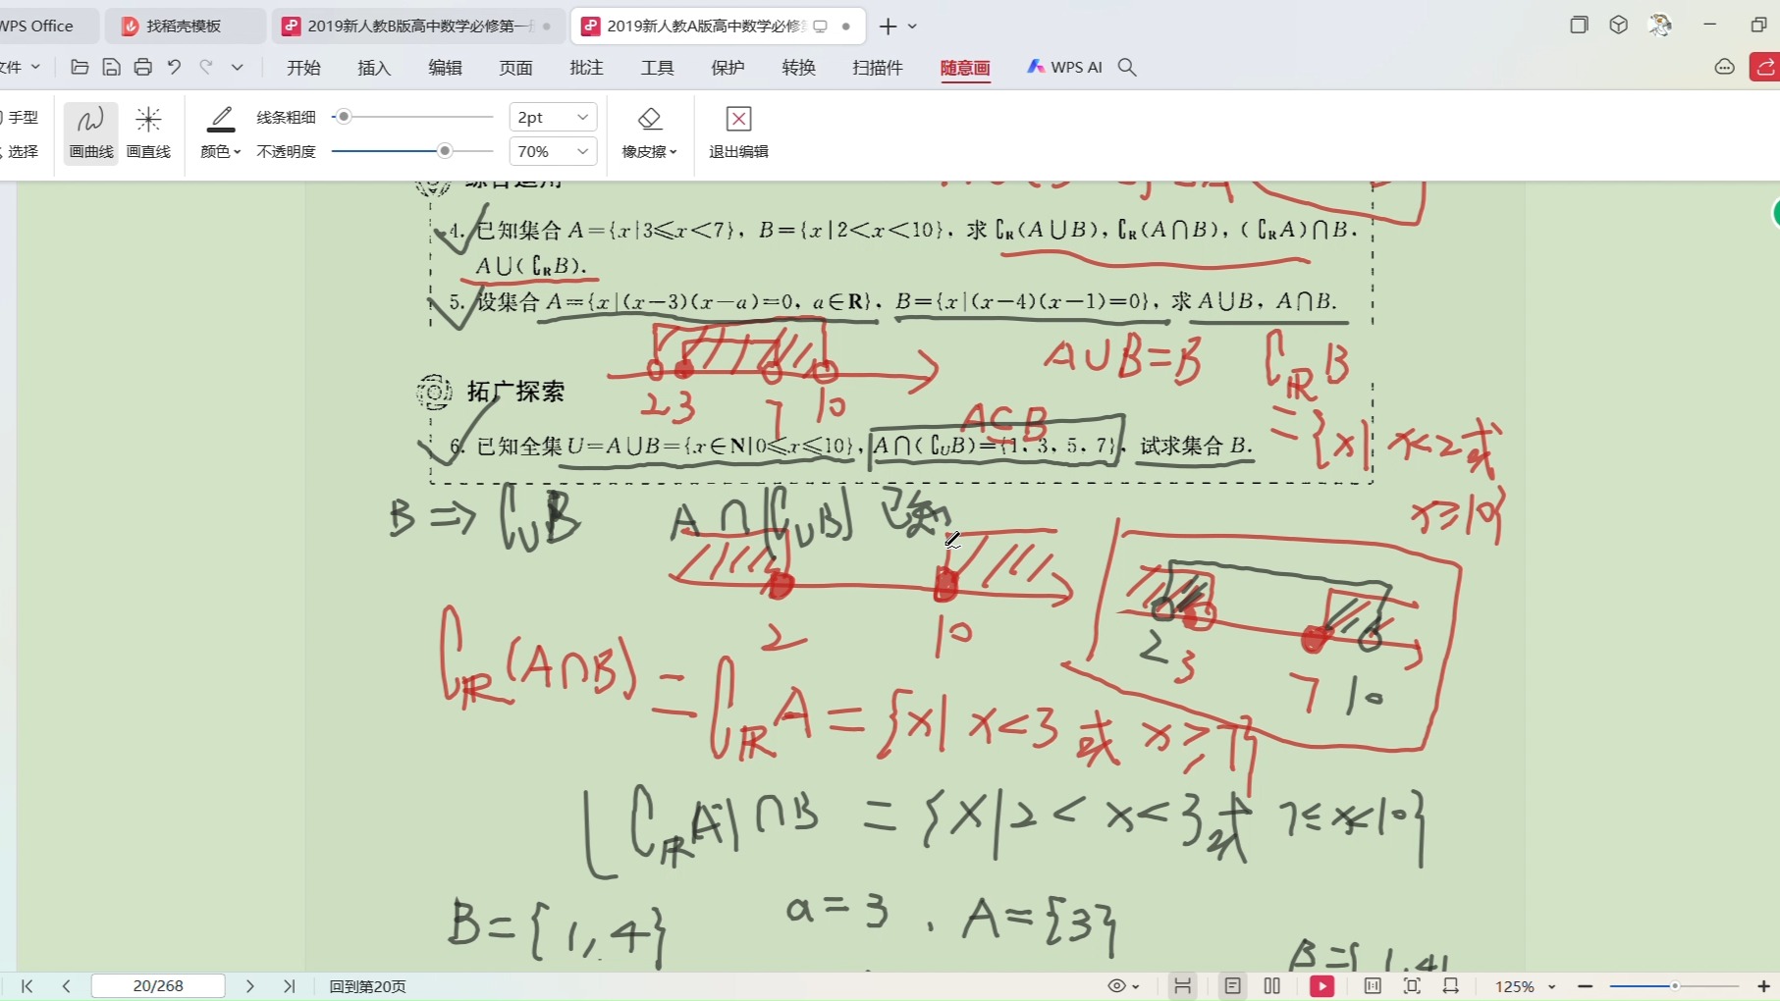Click the fit width icon

click(1451, 986)
